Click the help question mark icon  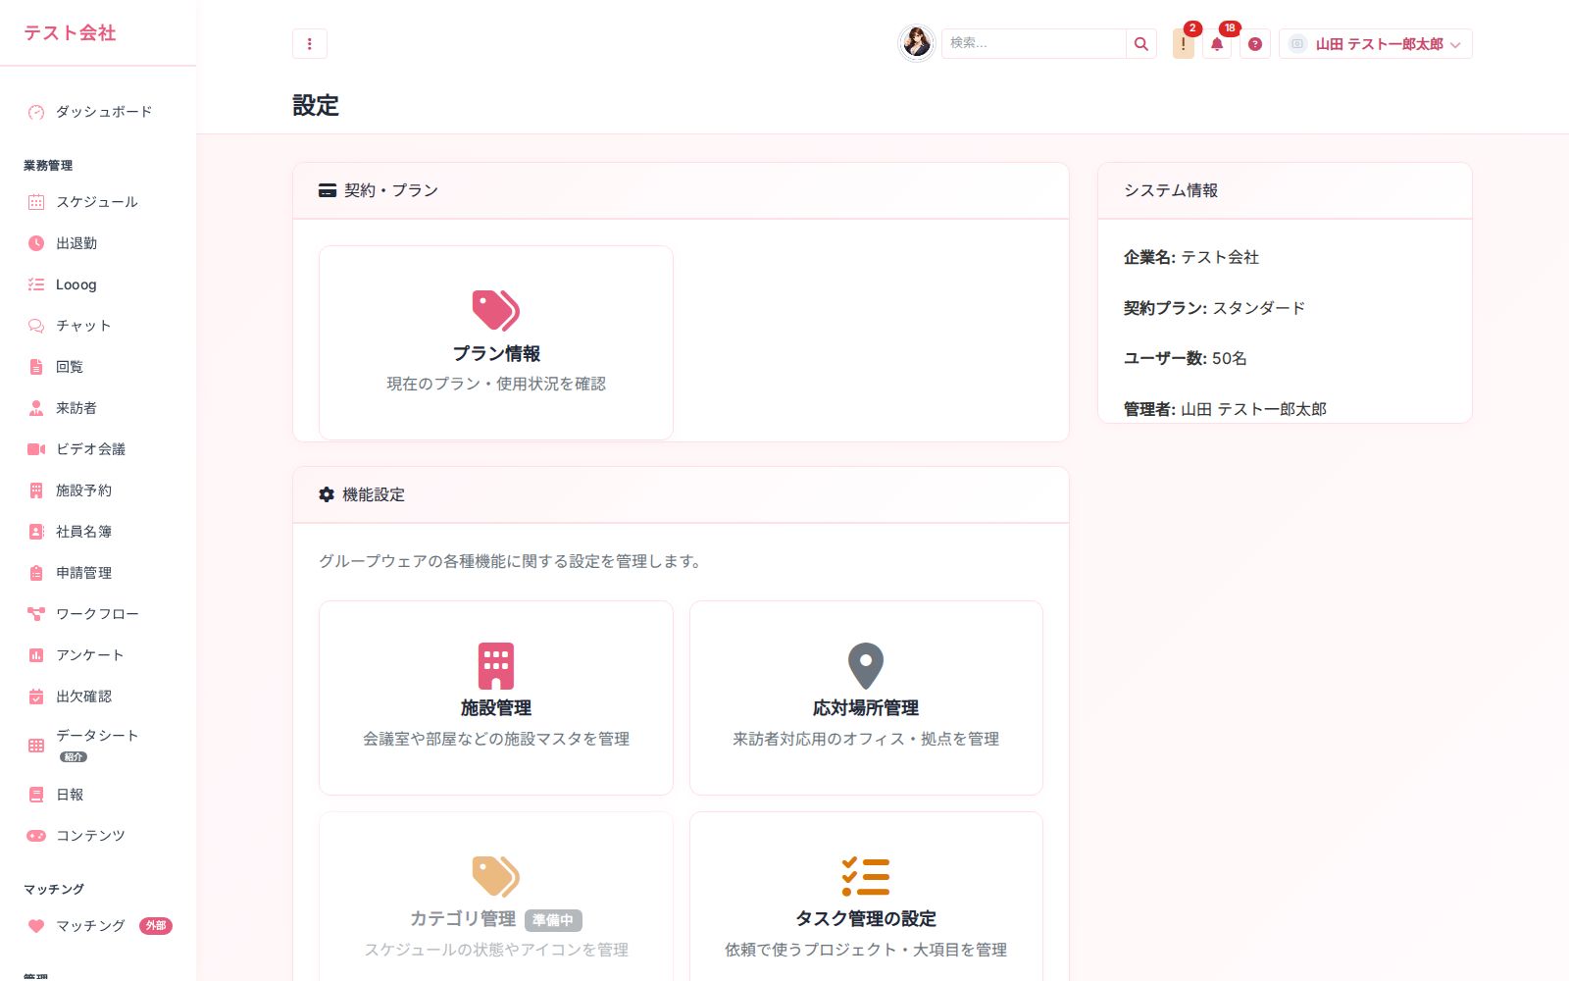(x=1255, y=44)
